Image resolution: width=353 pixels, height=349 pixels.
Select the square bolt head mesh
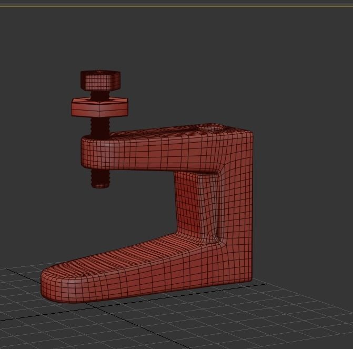point(100,81)
